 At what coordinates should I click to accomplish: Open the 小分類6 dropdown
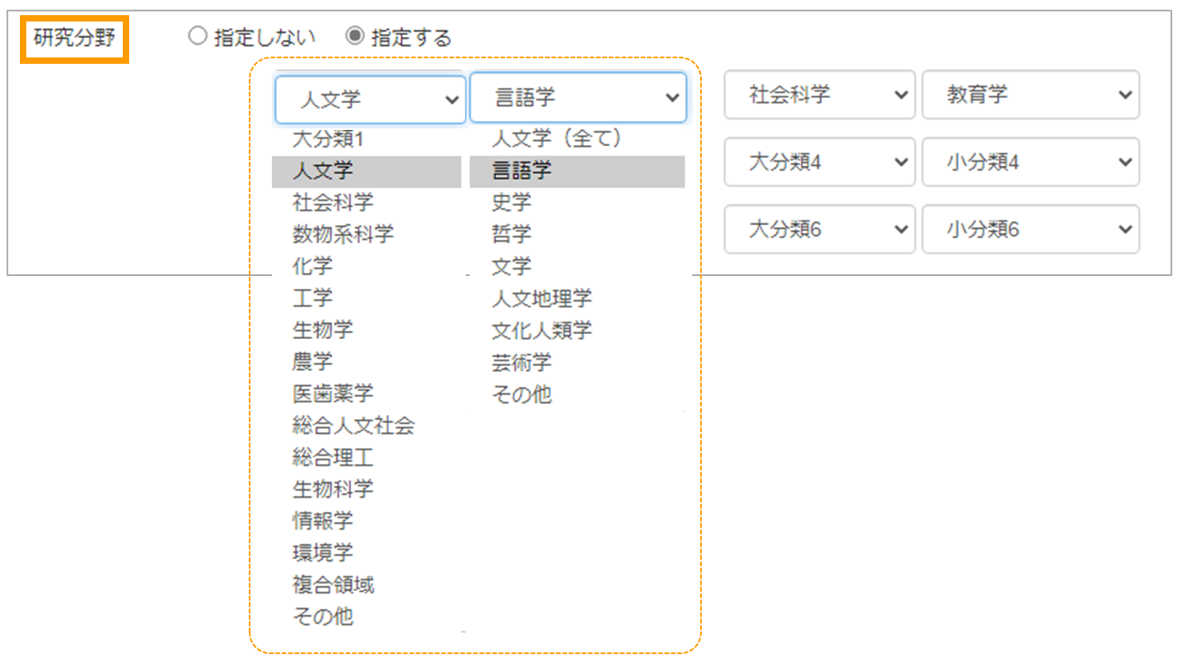1030,230
